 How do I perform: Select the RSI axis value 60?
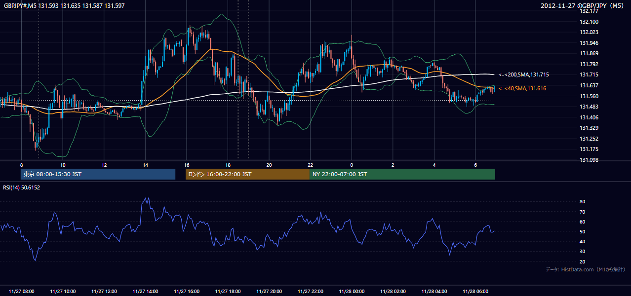pyautogui.click(x=583, y=222)
